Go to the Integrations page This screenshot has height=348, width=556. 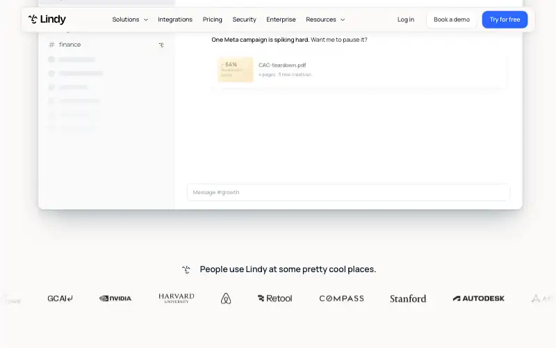click(x=175, y=19)
